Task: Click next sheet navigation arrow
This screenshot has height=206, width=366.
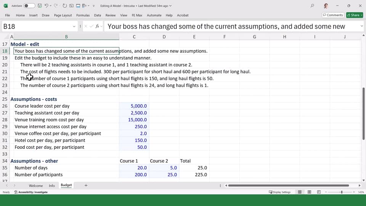Action: (x=14, y=185)
